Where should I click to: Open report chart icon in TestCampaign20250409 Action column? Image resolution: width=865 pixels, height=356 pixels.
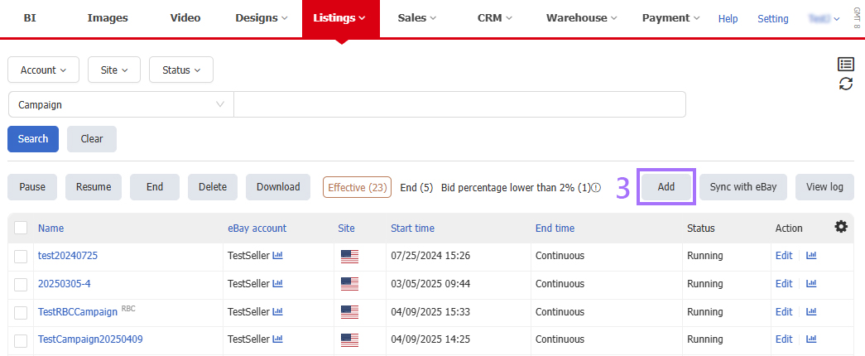(811, 339)
